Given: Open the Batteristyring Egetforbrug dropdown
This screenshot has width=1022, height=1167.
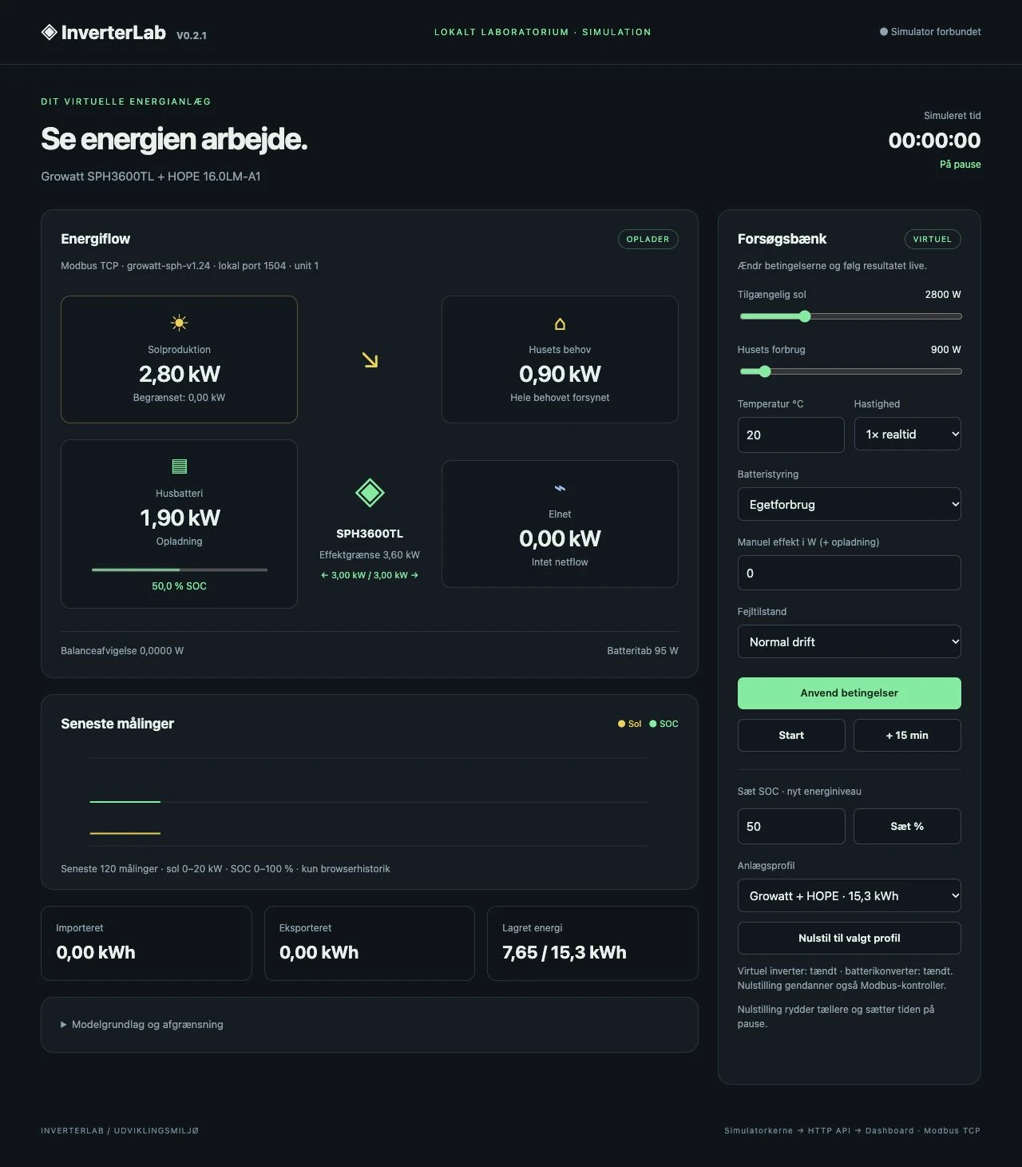Looking at the screenshot, I should [849, 504].
